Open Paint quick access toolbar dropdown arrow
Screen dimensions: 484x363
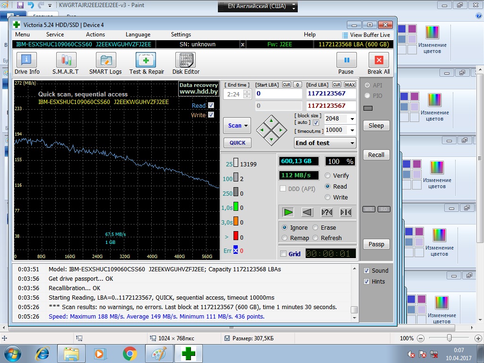point(50,5)
